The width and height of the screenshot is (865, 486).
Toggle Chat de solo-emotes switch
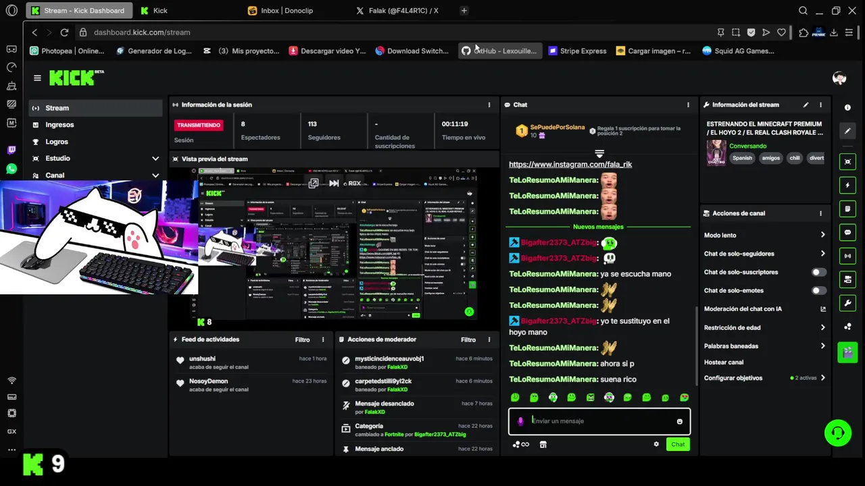pyautogui.click(x=818, y=290)
